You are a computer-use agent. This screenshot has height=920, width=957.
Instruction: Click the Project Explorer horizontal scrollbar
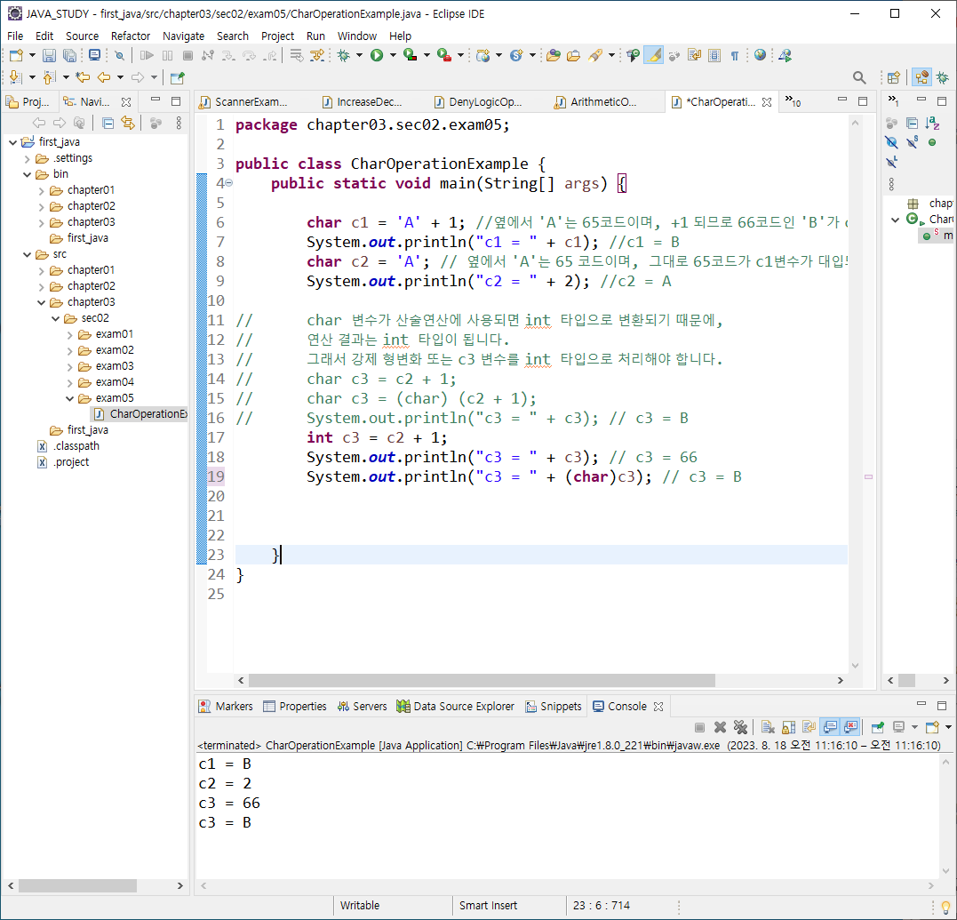click(x=77, y=885)
